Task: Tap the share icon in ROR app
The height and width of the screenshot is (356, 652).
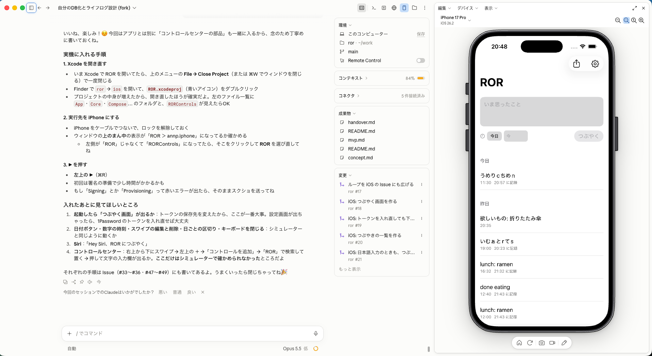Action: pyautogui.click(x=576, y=64)
